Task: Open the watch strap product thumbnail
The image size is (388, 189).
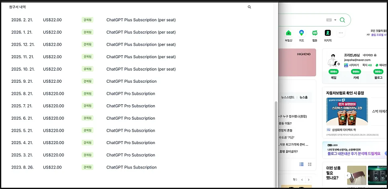Action: [x=357, y=175]
